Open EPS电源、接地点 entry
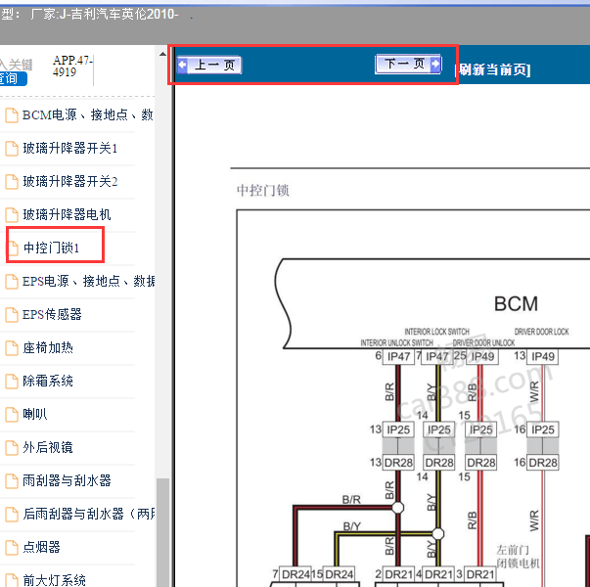This screenshot has width=590, height=587. (x=88, y=281)
